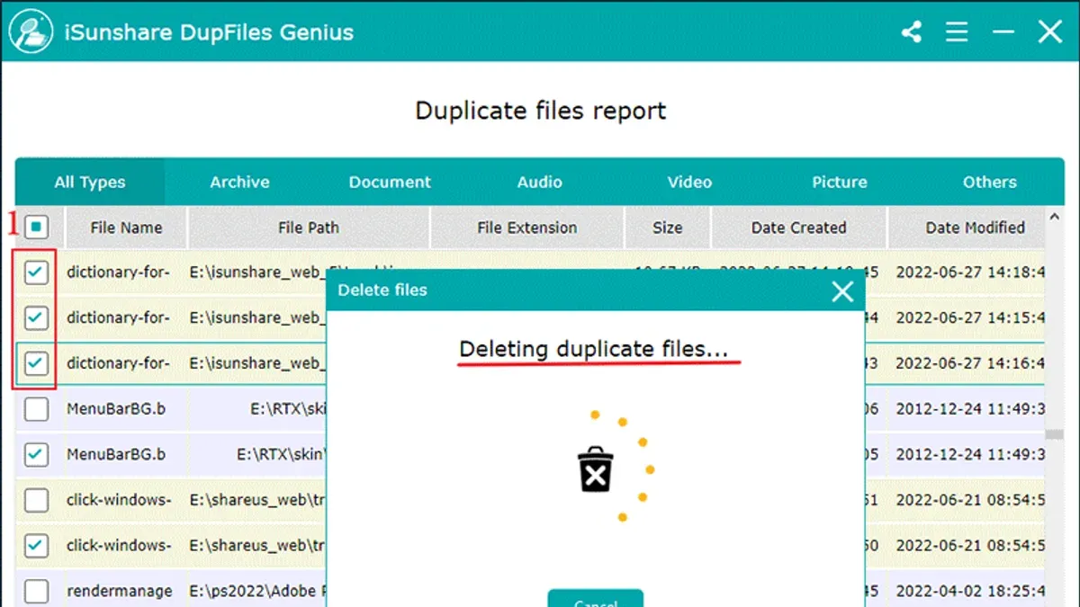Sort by File Extension column header
Image resolution: width=1080 pixels, height=607 pixels.
click(x=527, y=228)
